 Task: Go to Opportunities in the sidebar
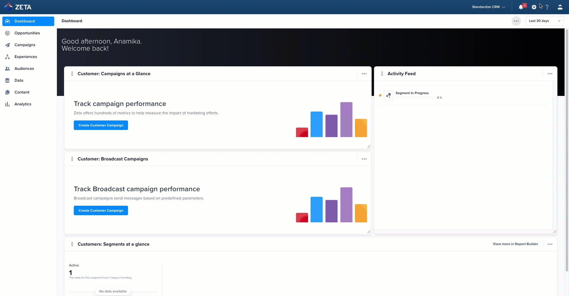click(27, 33)
